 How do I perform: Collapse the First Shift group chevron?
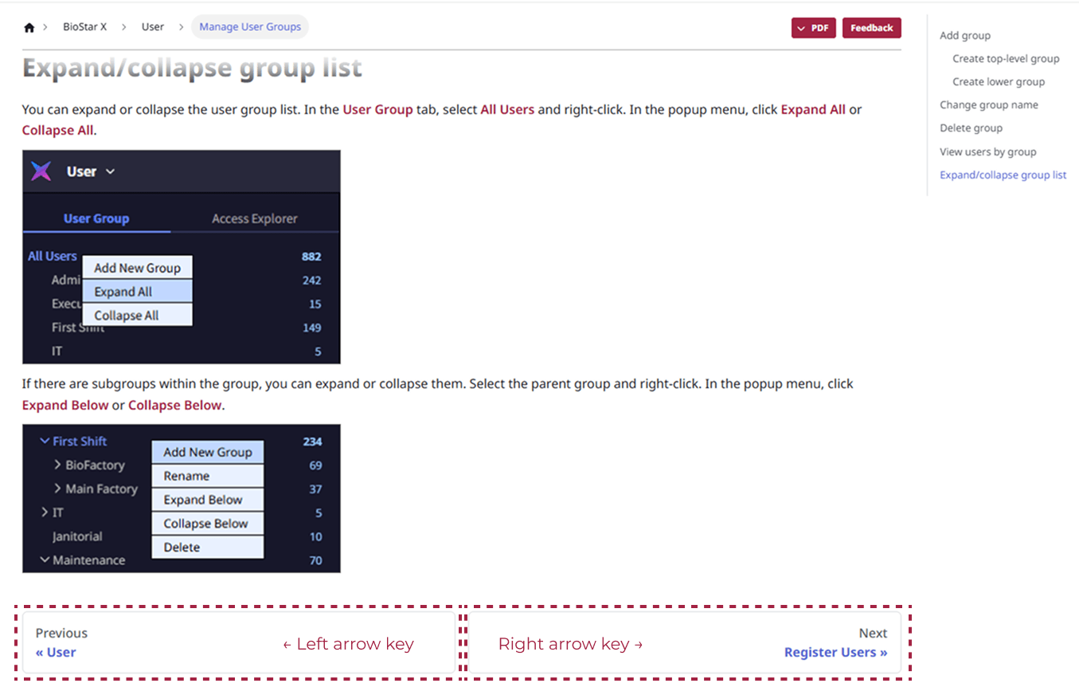tap(45, 441)
